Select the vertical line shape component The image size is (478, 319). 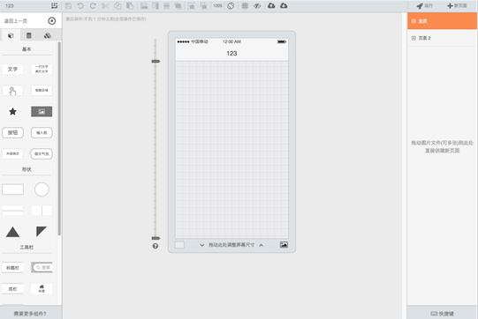[42, 211]
